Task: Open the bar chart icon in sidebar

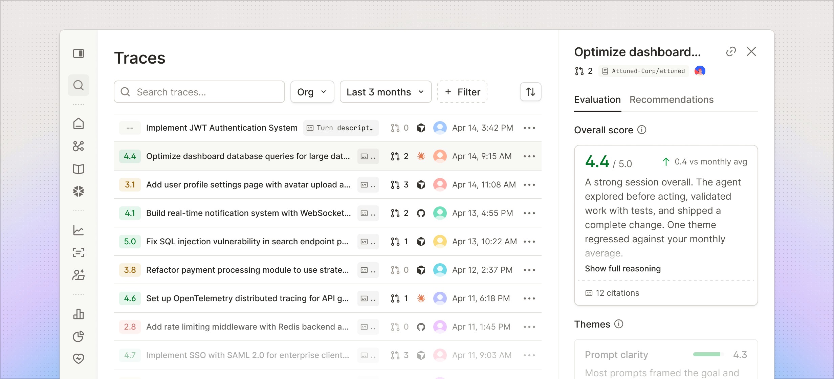Action: tap(79, 314)
